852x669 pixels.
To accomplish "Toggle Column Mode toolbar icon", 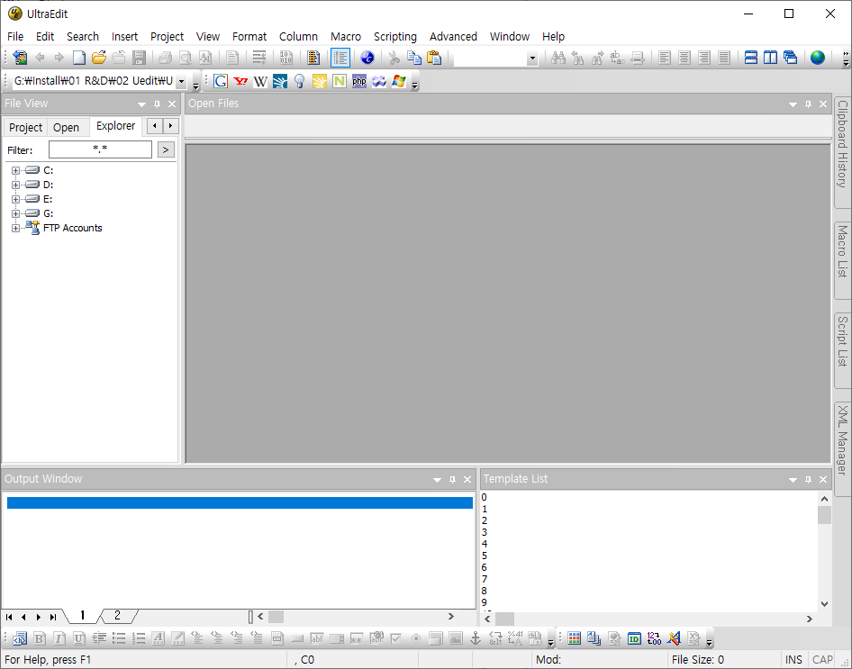I will pyautogui.click(x=313, y=58).
